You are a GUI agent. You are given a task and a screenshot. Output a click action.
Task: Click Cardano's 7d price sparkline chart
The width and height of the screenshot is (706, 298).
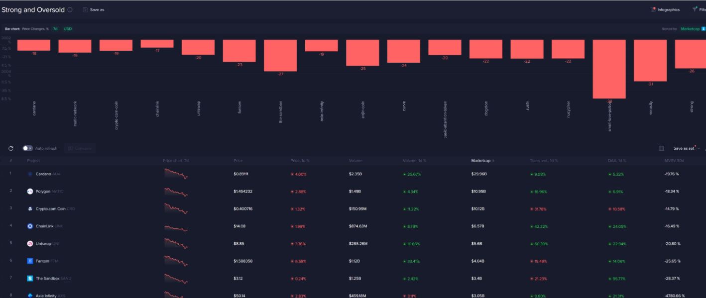point(176,174)
